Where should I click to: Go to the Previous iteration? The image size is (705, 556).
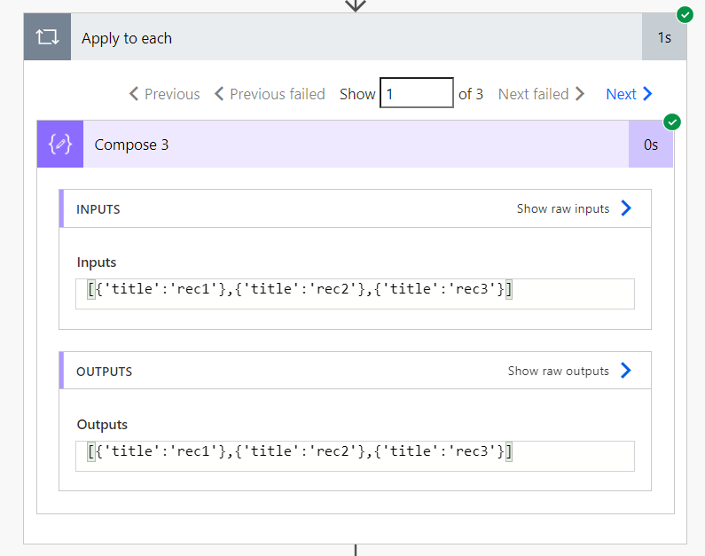point(164,94)
